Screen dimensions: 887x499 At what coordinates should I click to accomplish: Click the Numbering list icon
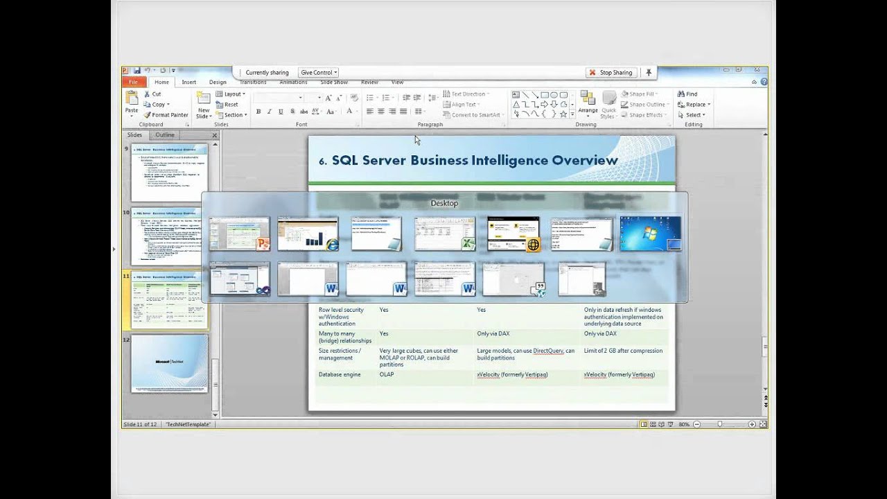coord(386,98)
